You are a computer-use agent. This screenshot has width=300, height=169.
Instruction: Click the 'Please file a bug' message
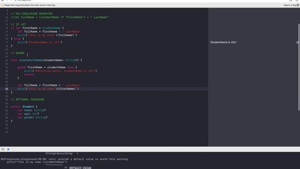point(30,5)
